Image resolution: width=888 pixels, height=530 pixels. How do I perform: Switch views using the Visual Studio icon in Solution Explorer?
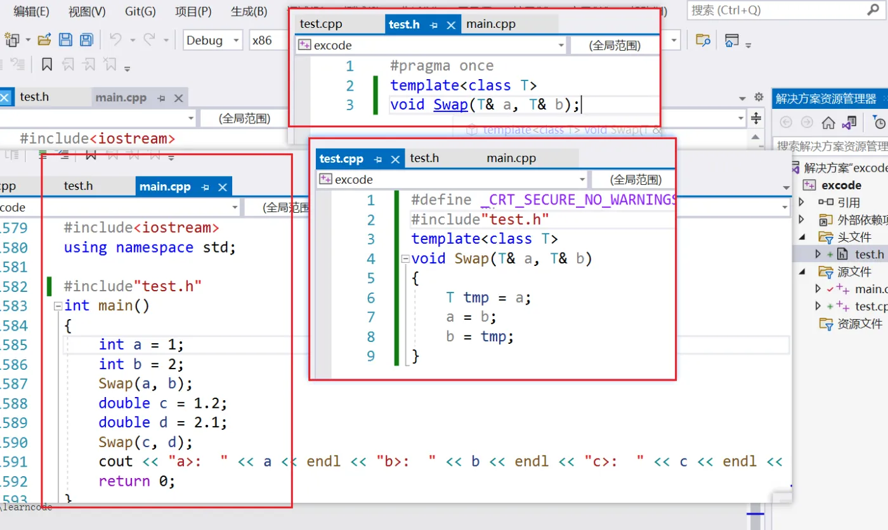pos(849,122)
